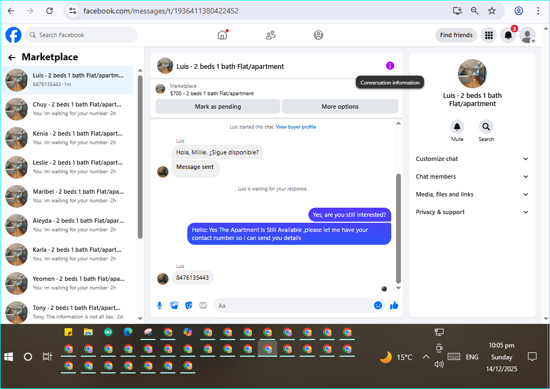Record a voice clip with microphone icon
550x389 pixels.
pos(160,306)
